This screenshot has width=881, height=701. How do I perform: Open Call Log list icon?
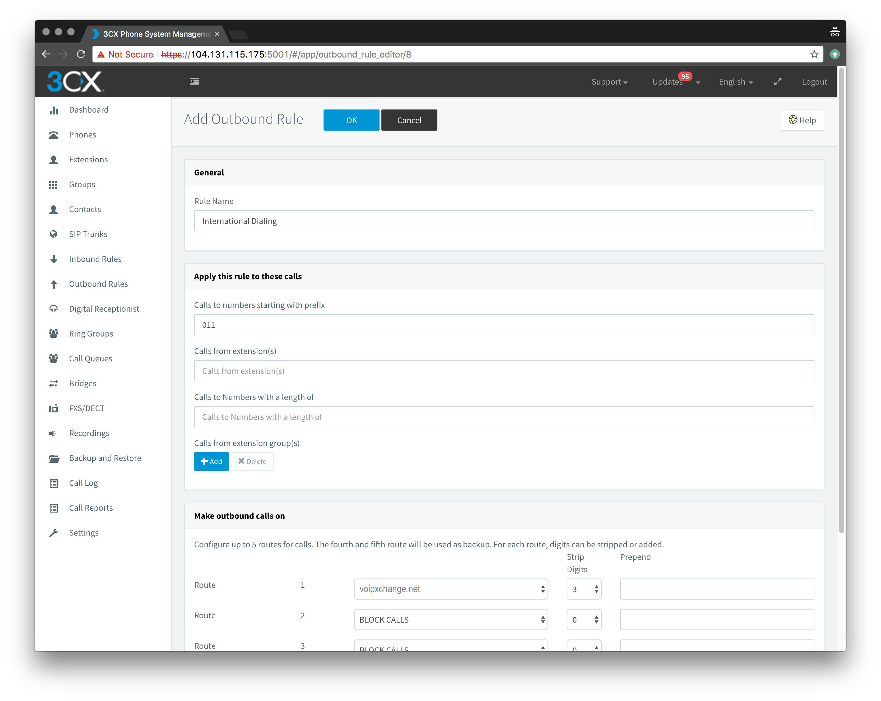(54, 483)
